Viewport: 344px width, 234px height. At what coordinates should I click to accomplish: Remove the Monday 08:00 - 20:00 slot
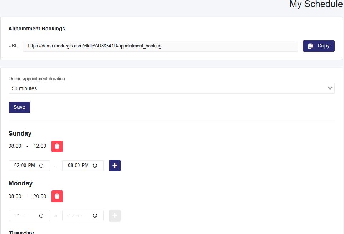point(57,196)
